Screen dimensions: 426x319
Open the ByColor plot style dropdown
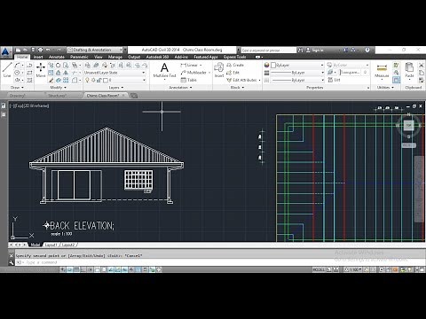coord(348,65)
